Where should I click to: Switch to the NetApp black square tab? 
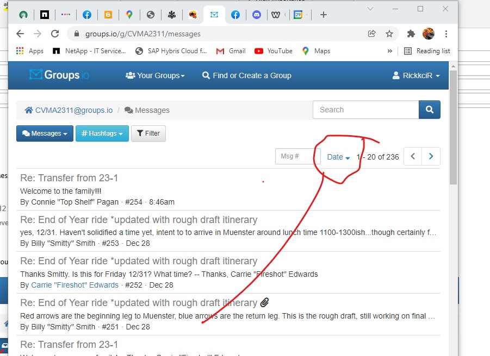[45, 15]
